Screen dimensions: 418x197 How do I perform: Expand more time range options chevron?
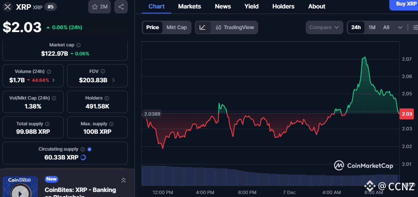400,27
